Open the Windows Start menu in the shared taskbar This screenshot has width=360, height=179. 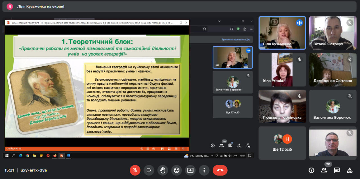click(x=7, y=155)
